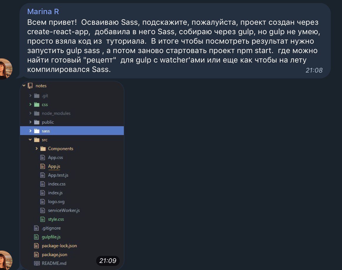Collapse the notes project root chevron
The image size is (342, 270).
pyautogui.click(x=24, y=85)
